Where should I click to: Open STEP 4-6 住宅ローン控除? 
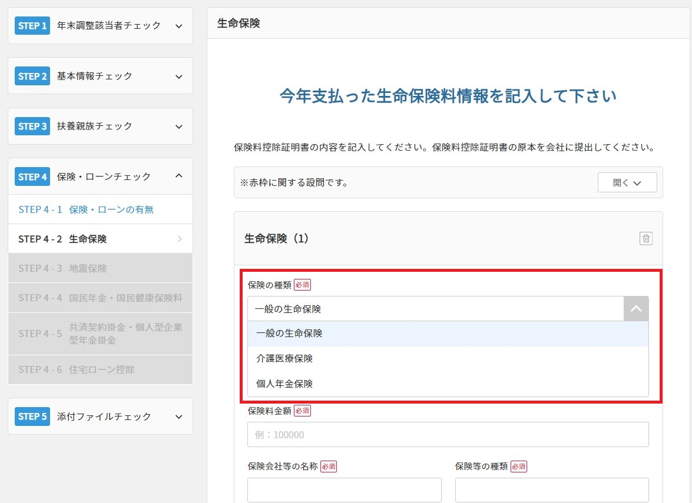[x=100, y=369]
